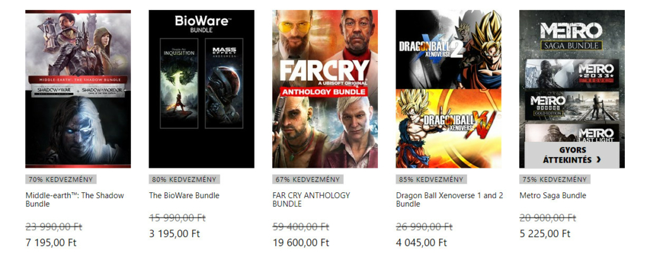Follow the FAR CRY ANTHOLOGY BUNDLE title link
Image resolution: width=647 pixels, height=263 pixels.
pos(311,200)
